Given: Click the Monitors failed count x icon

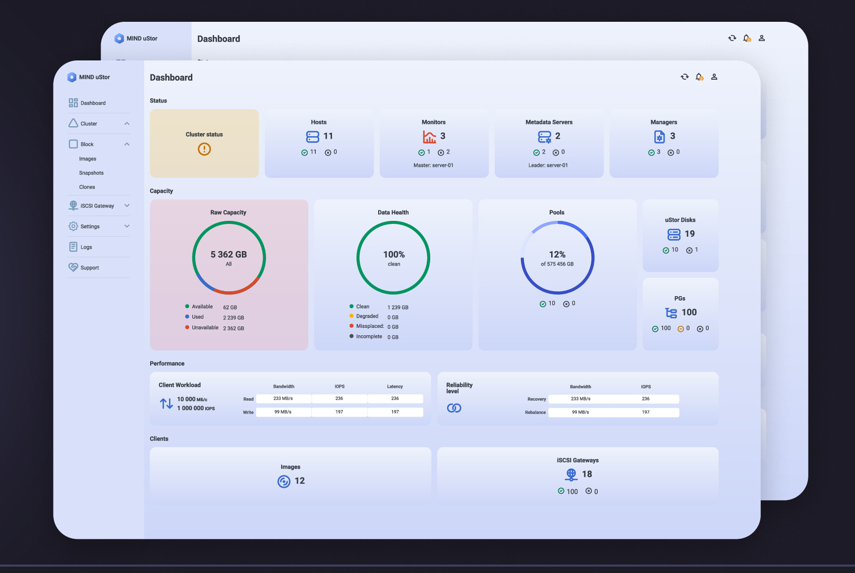Looking at the screenshot, I should pyautogui.click(x=441, y=153).
